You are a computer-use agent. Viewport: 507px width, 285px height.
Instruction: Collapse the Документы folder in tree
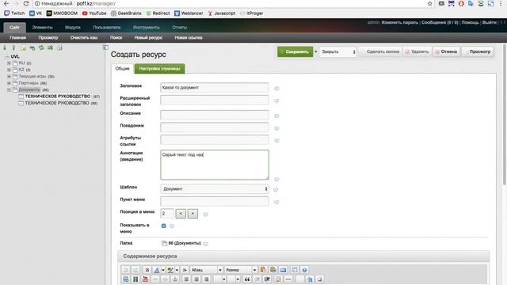(9, 89)
